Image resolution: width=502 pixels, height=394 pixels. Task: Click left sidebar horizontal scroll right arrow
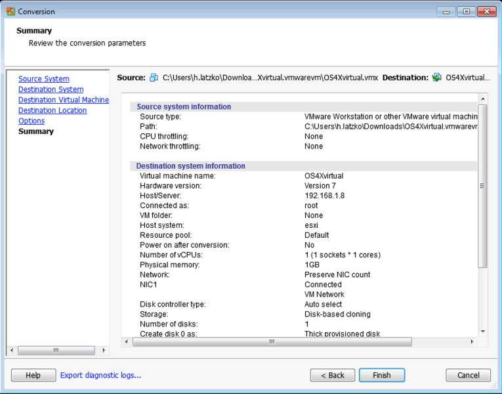[103, 351]
